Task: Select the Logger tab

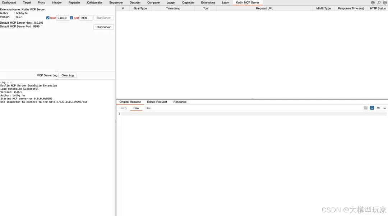Action: click(x=171, y=3)
